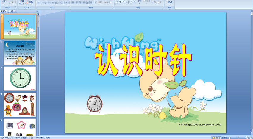
Task: Open Shape Effects (形状效果) menu
Action: pos(157,2)
